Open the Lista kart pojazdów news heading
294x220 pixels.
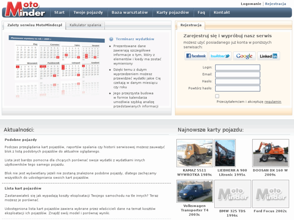(x=23, y=189)
